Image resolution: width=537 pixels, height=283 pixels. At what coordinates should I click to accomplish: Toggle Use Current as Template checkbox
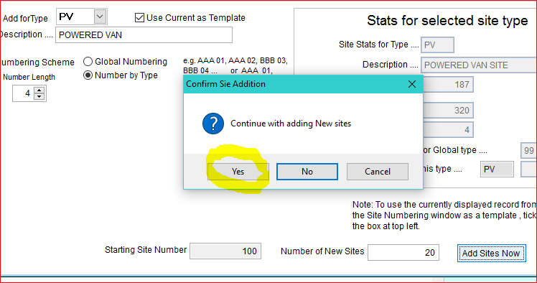pos(139,17)
